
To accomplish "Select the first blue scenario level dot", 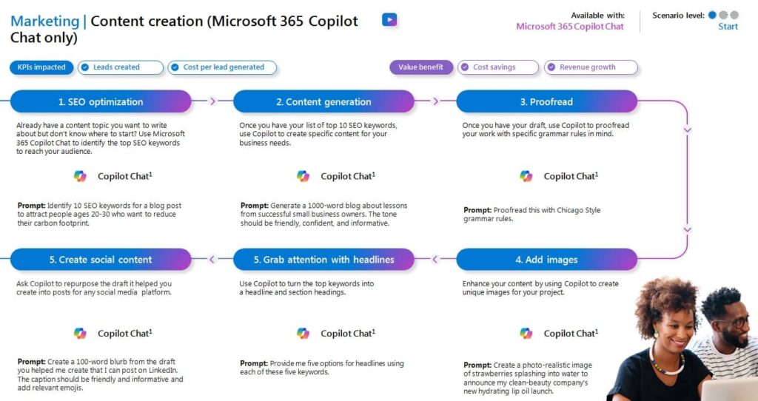I will [x=712, y=15].
